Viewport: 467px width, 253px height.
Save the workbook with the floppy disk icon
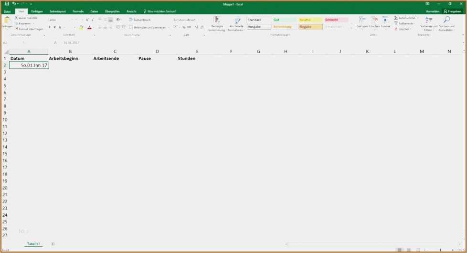7,4
